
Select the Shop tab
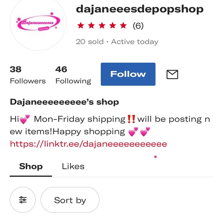point(31,166)
